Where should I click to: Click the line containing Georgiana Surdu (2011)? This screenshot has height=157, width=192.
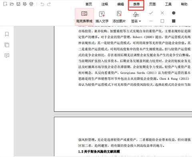coord(134,73)
